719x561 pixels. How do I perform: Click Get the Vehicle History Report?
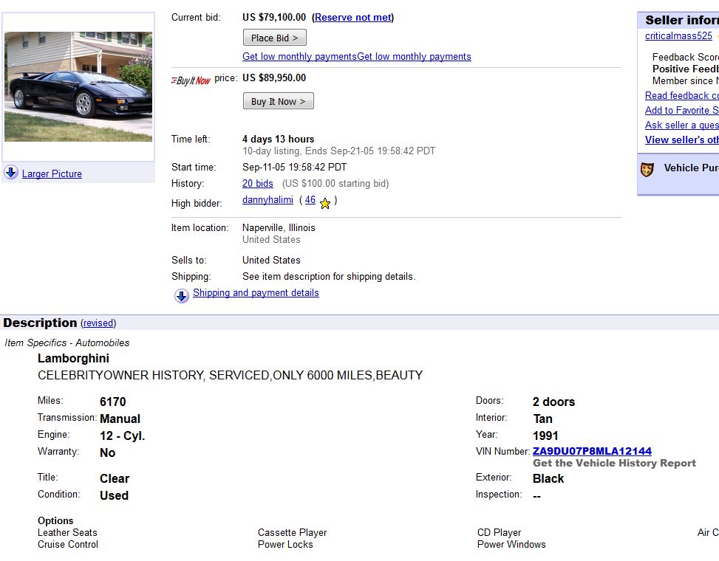coord(614,464)
